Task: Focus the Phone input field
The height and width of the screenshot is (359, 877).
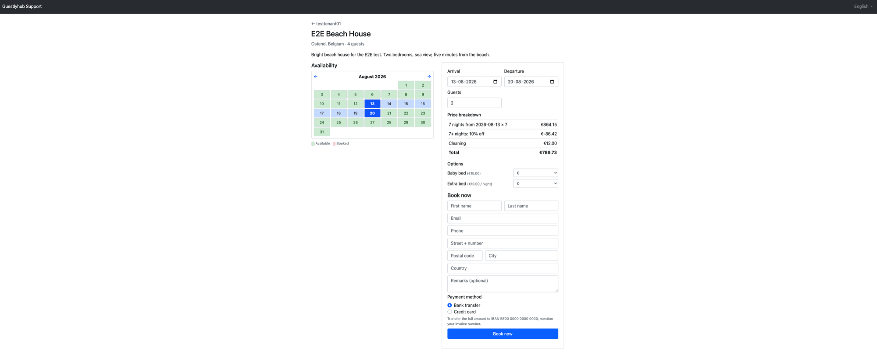Action: tap(503, 231)
